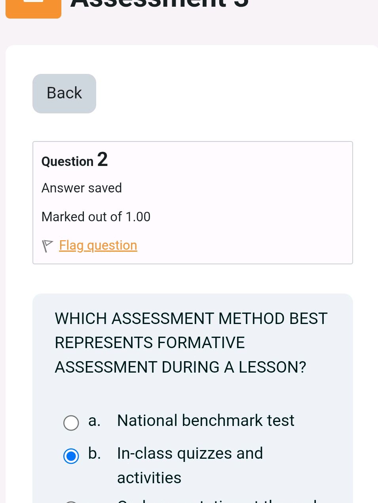The width and height of the screenshot is (378, 503).
Task: Open the Flag question link
Action: point(98,245)
